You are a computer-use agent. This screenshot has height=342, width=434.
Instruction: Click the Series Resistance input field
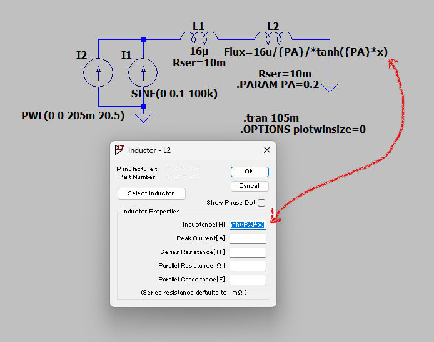pyautogui.click(x=248, y=252)
